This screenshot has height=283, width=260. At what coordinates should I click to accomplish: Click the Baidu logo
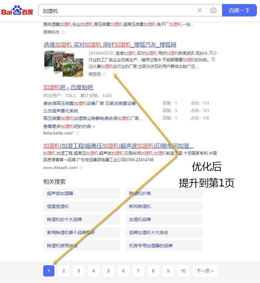pos(17,10)
